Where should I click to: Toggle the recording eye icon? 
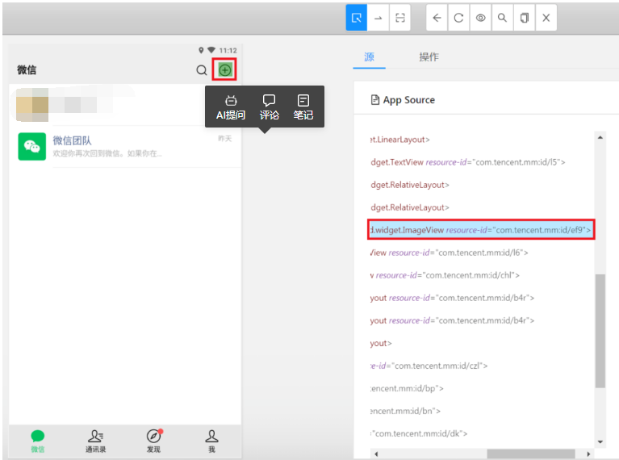point(480,18)
